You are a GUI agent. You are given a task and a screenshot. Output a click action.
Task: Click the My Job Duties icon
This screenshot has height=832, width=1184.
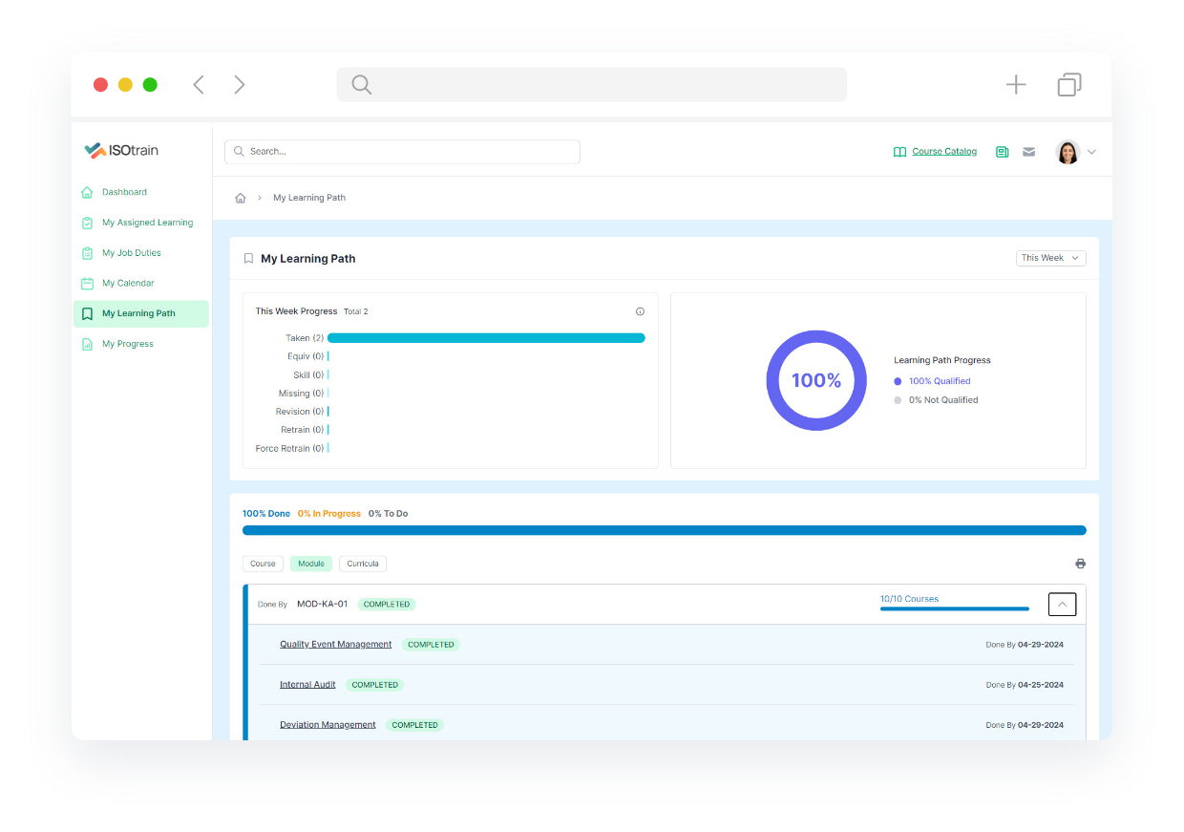tap(87, 253)
